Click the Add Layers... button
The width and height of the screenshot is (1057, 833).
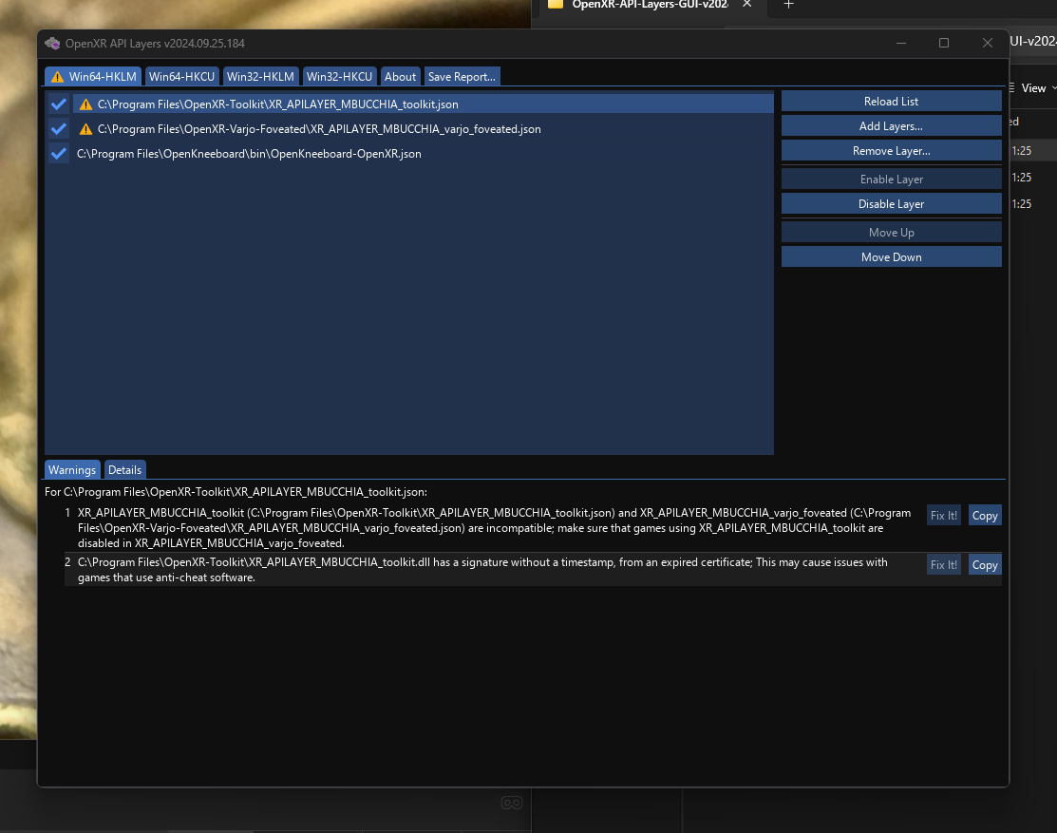891,126
